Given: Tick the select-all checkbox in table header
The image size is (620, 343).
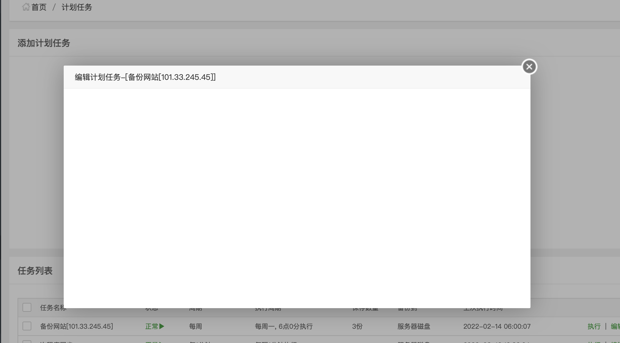Looking at the screenshot, I should pos(27,307).
